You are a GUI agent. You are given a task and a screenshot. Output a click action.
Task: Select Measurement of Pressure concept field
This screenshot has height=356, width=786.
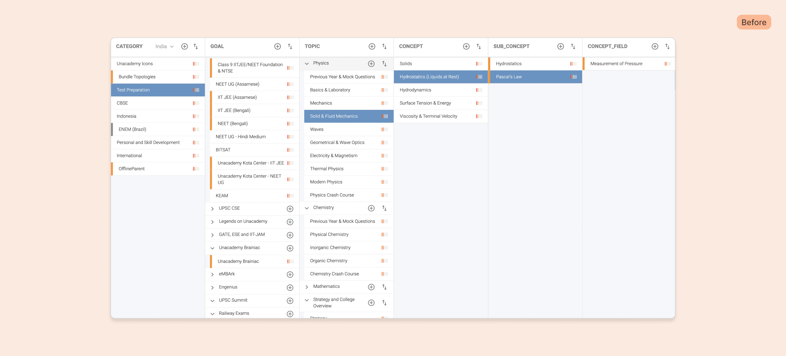point(616,64)
